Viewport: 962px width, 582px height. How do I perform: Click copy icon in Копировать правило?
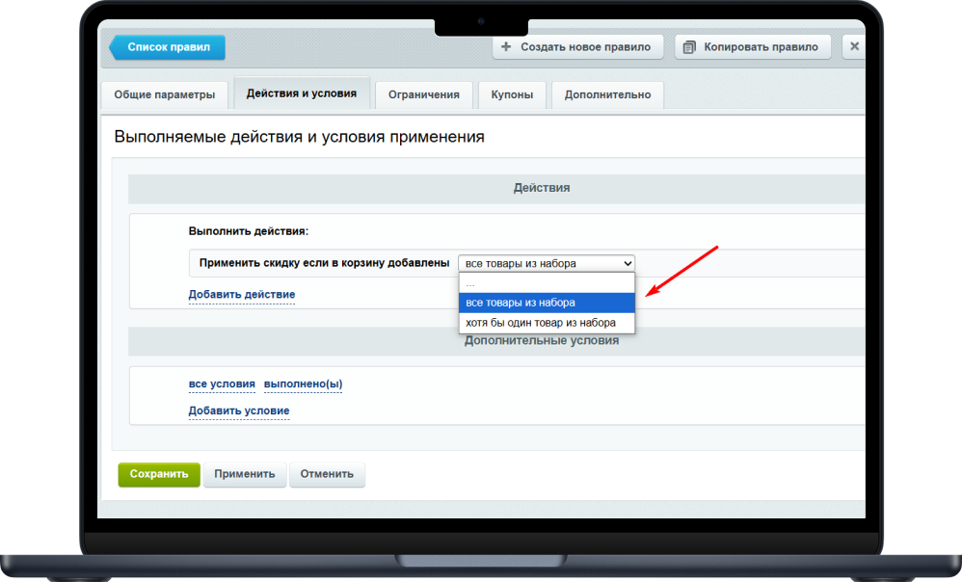[689, 47]
